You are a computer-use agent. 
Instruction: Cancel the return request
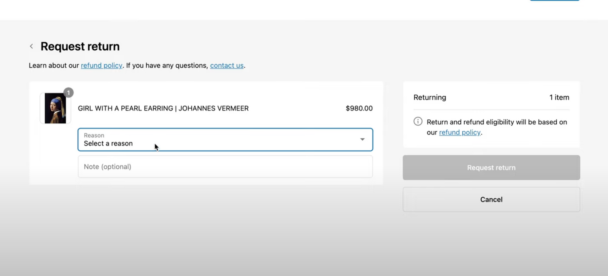point(491,199)
